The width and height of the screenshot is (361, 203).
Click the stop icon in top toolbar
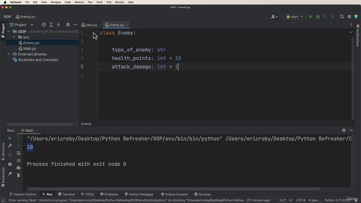(332, 16)
